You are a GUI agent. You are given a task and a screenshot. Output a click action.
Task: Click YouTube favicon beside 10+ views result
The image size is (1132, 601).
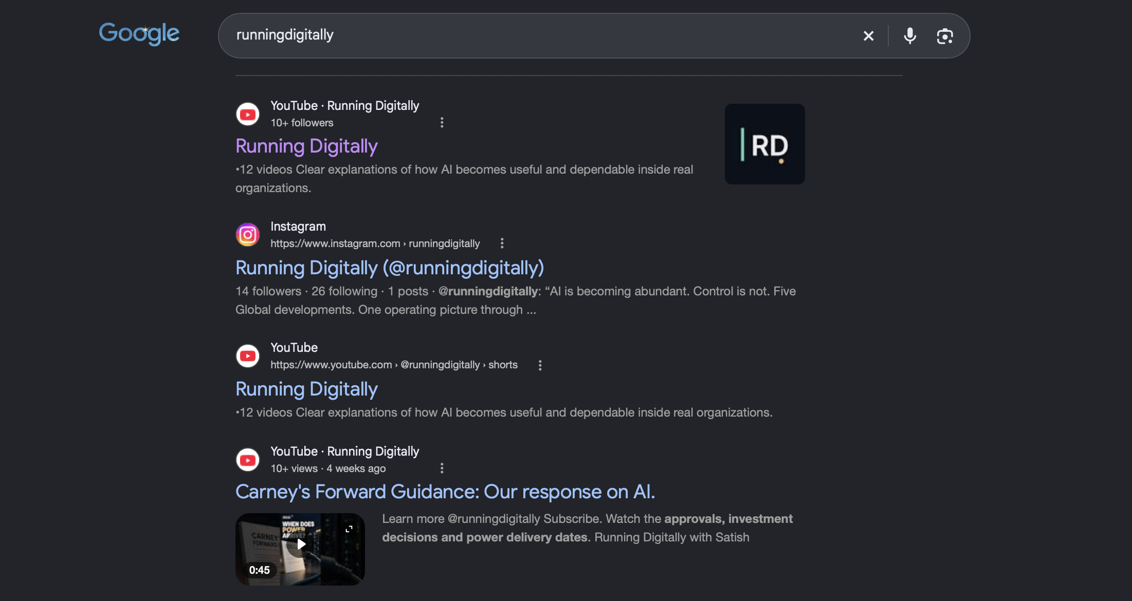coord(248,460)
